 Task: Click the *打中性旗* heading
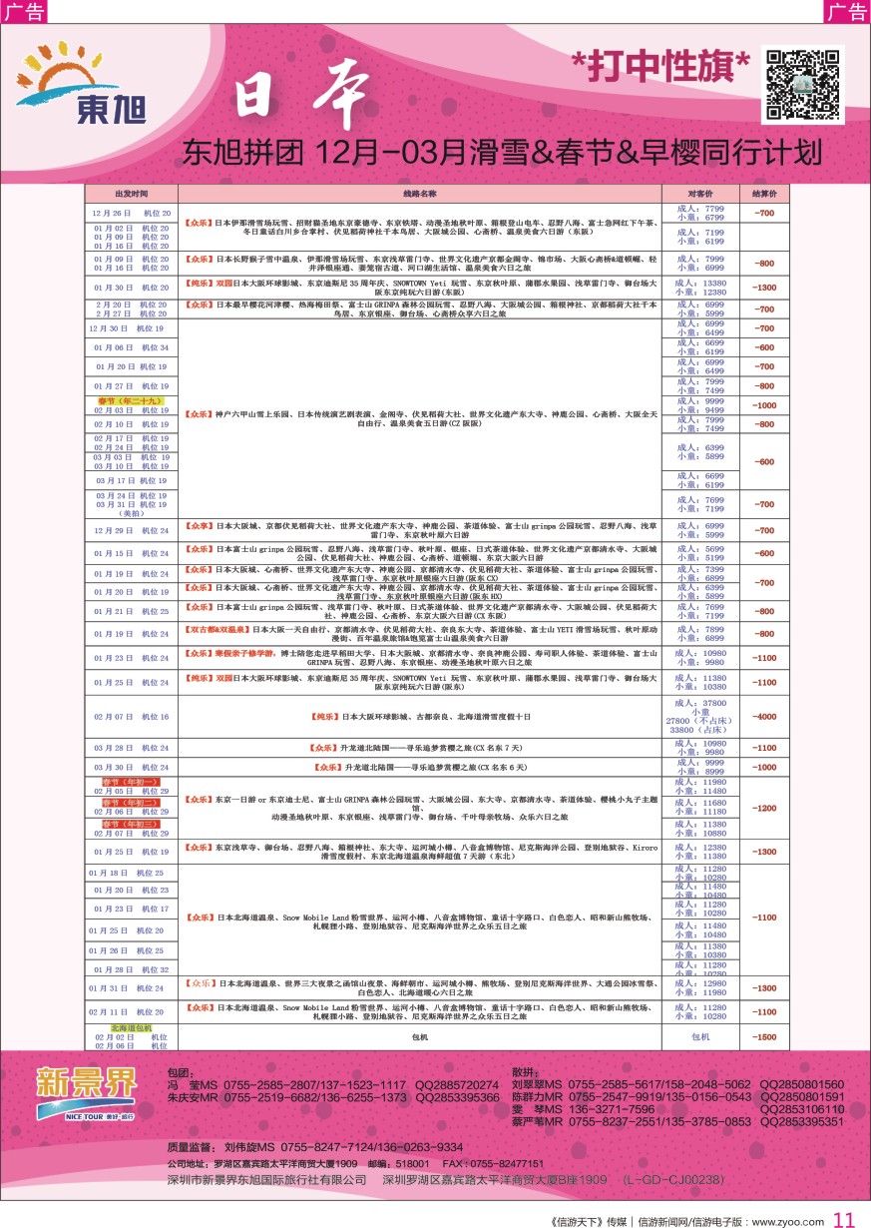(661, 67)
